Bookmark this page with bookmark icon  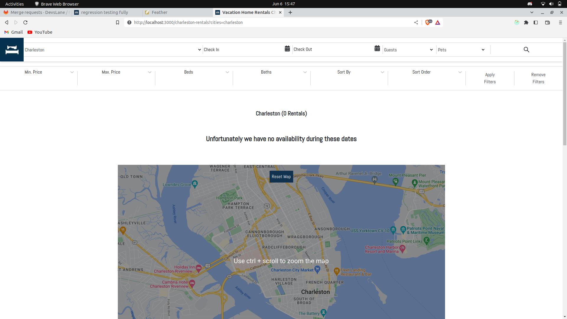coord(118,22)
